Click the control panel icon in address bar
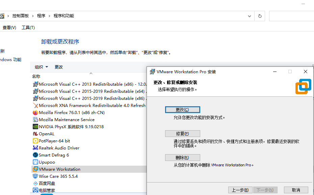 point(2,16)
